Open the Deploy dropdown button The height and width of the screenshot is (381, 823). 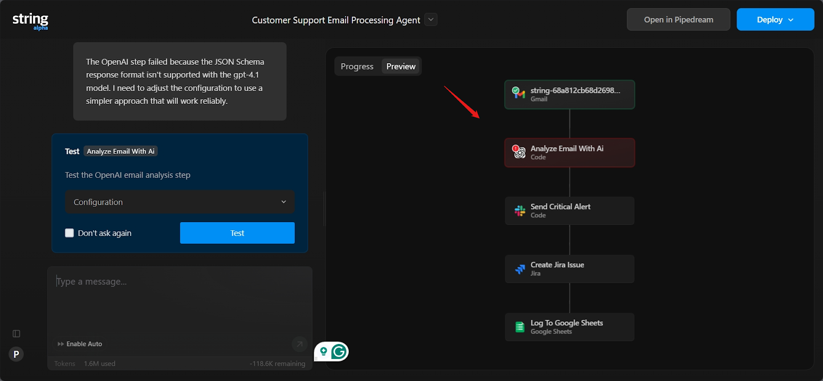coord(775,20)
